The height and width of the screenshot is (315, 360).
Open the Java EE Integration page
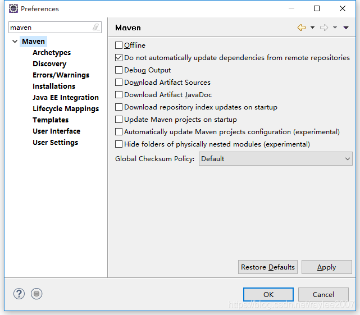click(66, 98)
